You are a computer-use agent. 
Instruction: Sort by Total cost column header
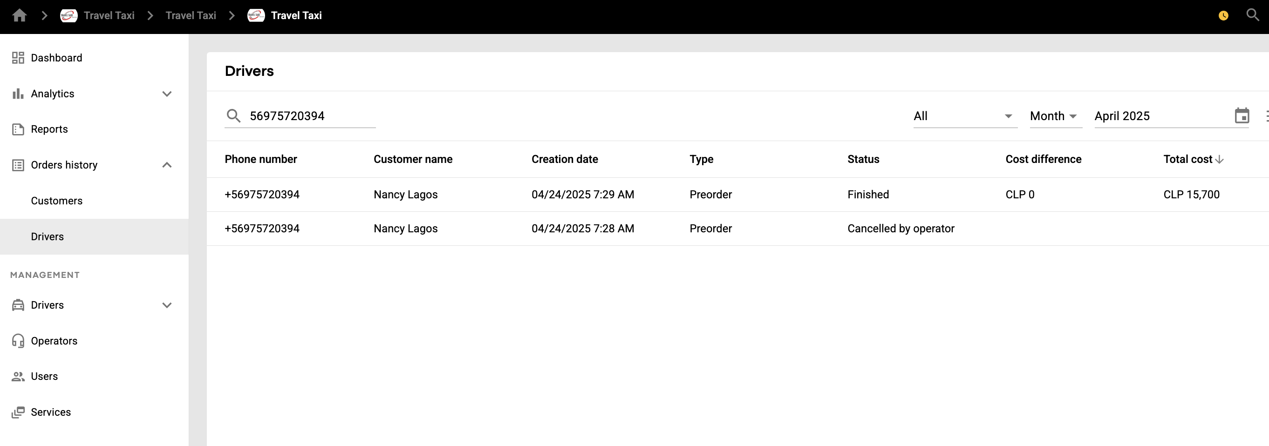pyautogui.click(x=1188, y=160)
